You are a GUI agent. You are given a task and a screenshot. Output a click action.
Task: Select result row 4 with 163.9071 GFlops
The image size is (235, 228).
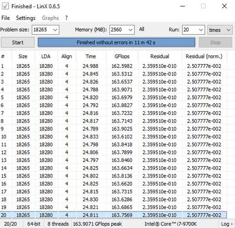pos(113,90)
